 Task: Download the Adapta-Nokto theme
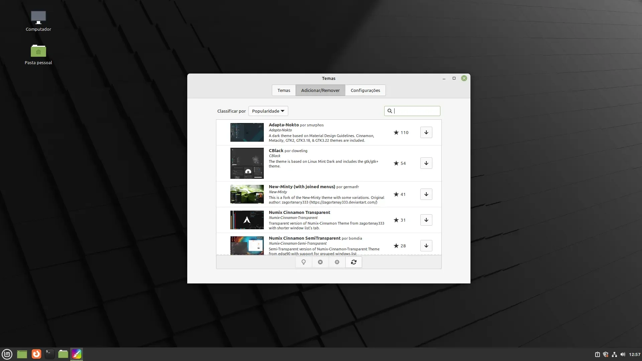click(x=426, y=132)
